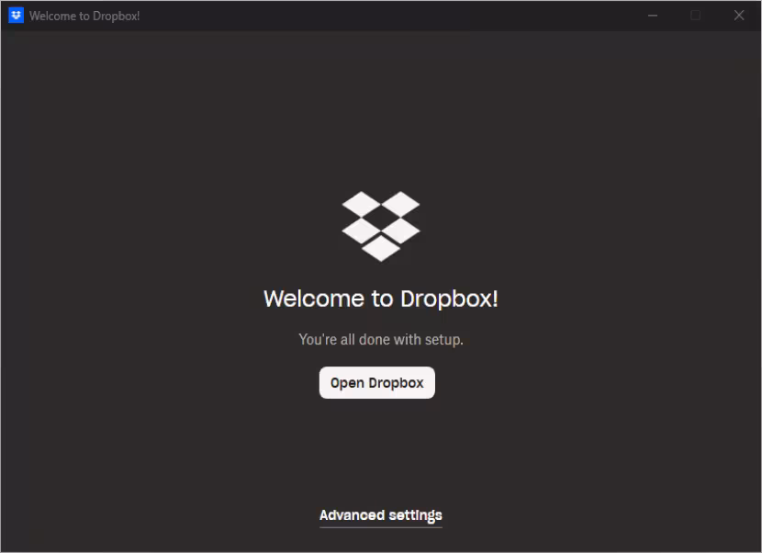This screenshot has height=553, width=762.
Task: Minimize the Welcome to Dropbox window
Action: click(653, 16)
